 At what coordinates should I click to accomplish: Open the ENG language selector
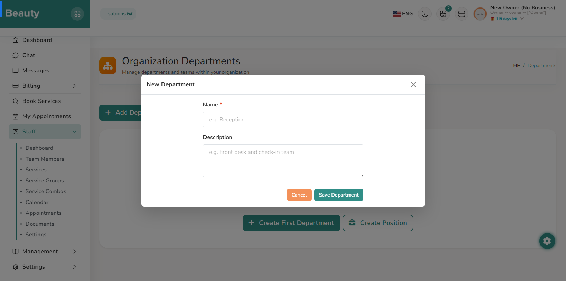click(403, 13)
